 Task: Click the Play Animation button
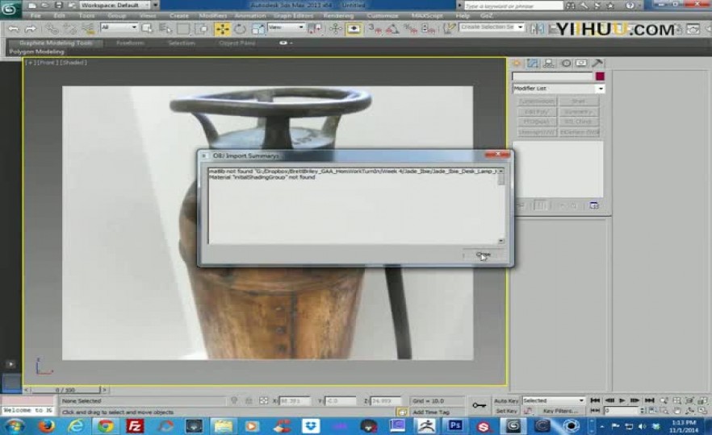622,400
